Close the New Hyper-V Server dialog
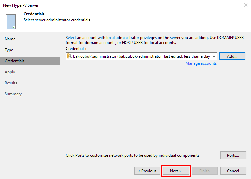Screen dimensions: 251x179 coord(246,5)
